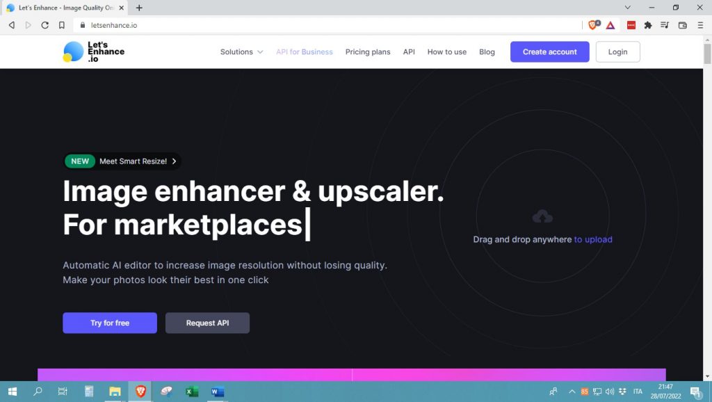Follow the Meet Smart Resize link
The image size is (712, 402).
pos(133,161)
